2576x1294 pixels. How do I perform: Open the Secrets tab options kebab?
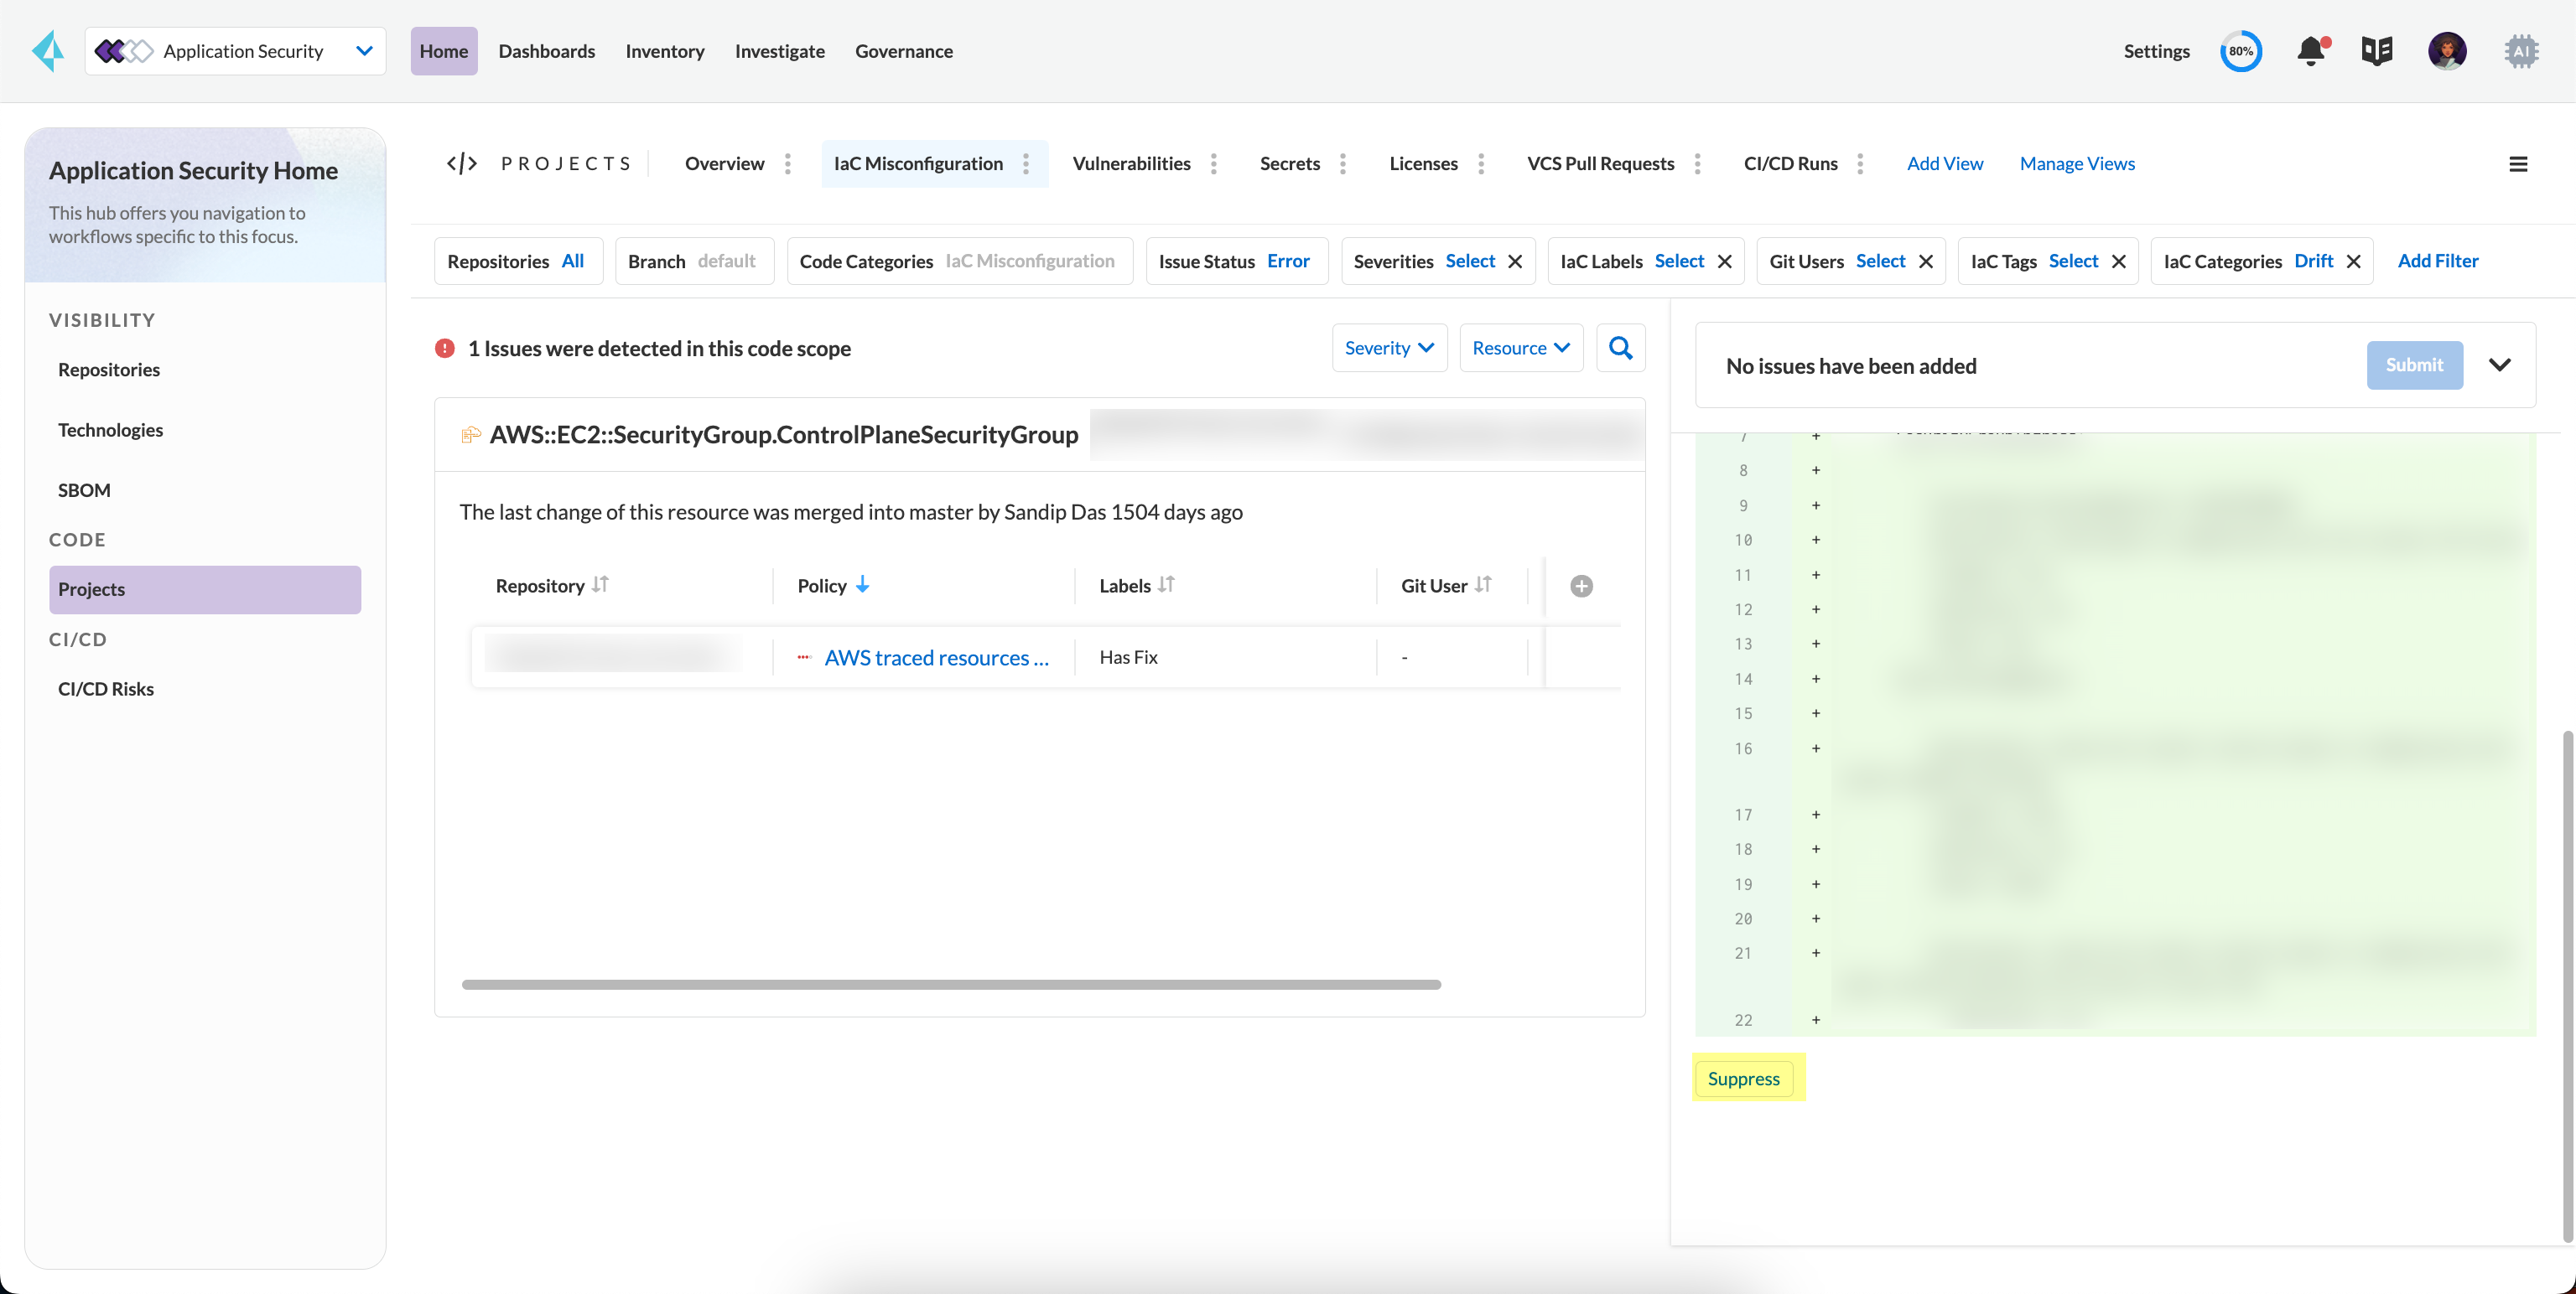(x=1343, y=164)
